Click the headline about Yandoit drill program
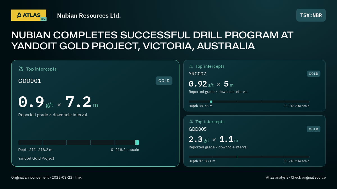This screenshot has width=337, height=189. click(152, 41)
